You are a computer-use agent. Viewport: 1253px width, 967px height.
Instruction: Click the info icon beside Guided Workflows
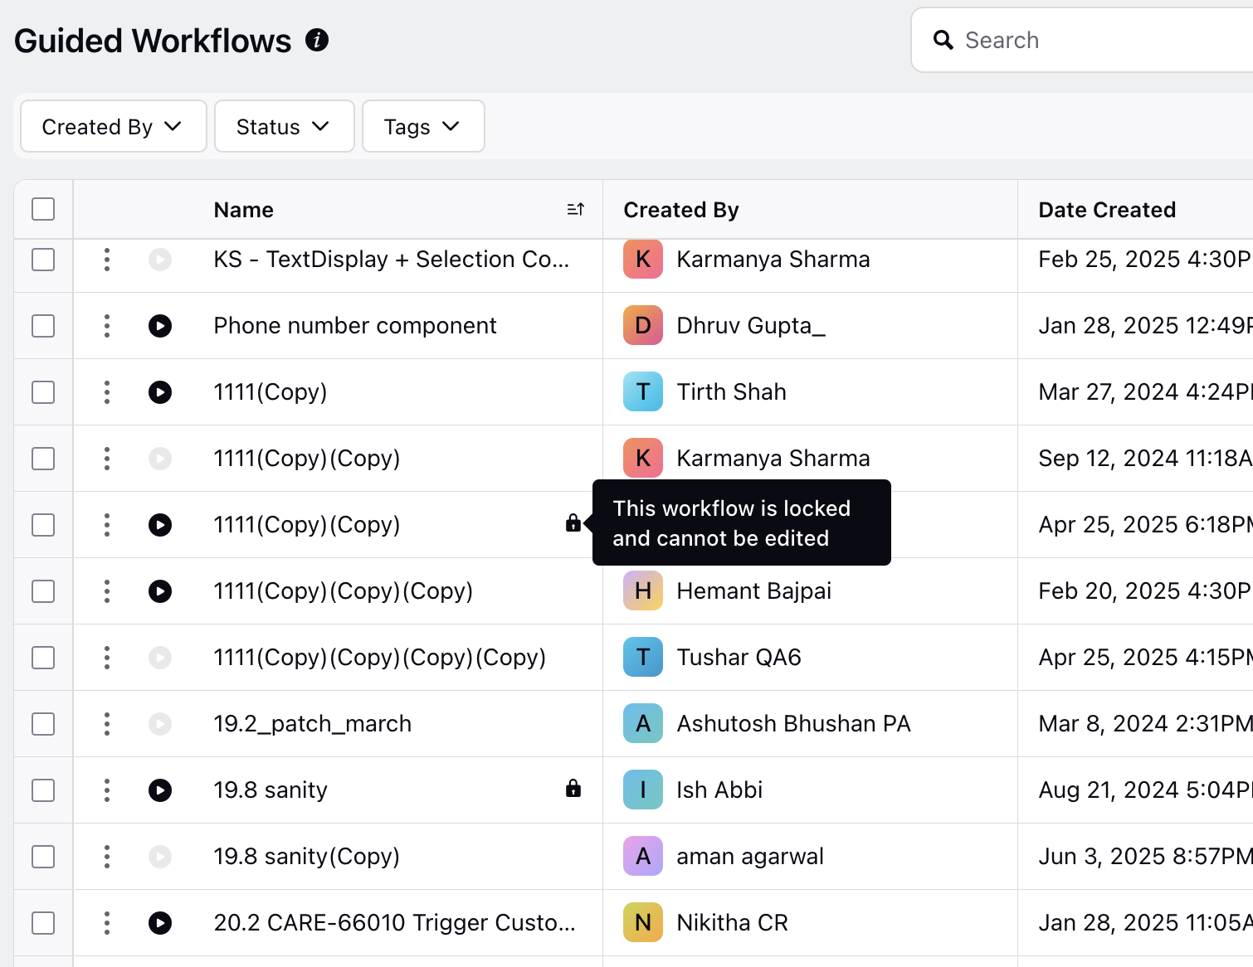click(x=317, y=40)
